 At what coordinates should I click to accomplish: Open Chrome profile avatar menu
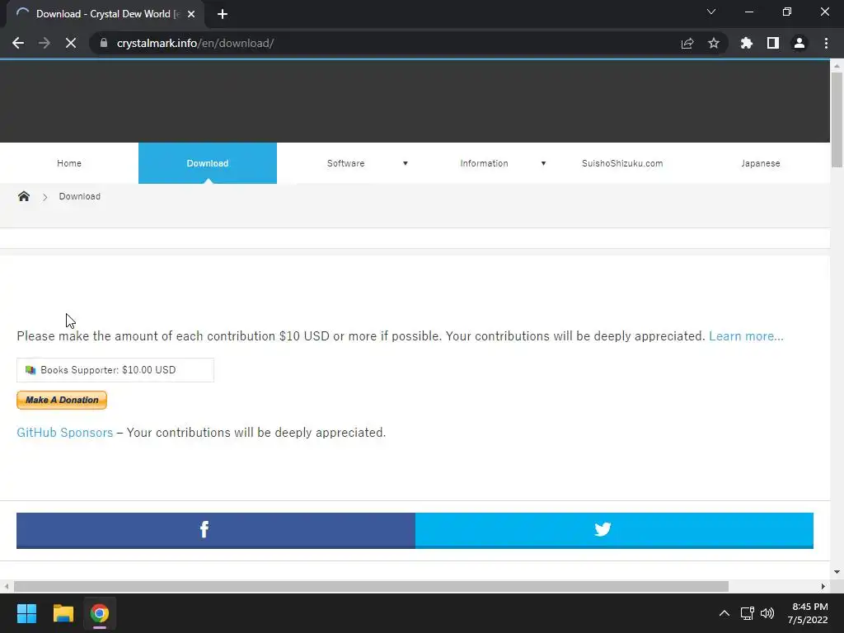point(799,43)
